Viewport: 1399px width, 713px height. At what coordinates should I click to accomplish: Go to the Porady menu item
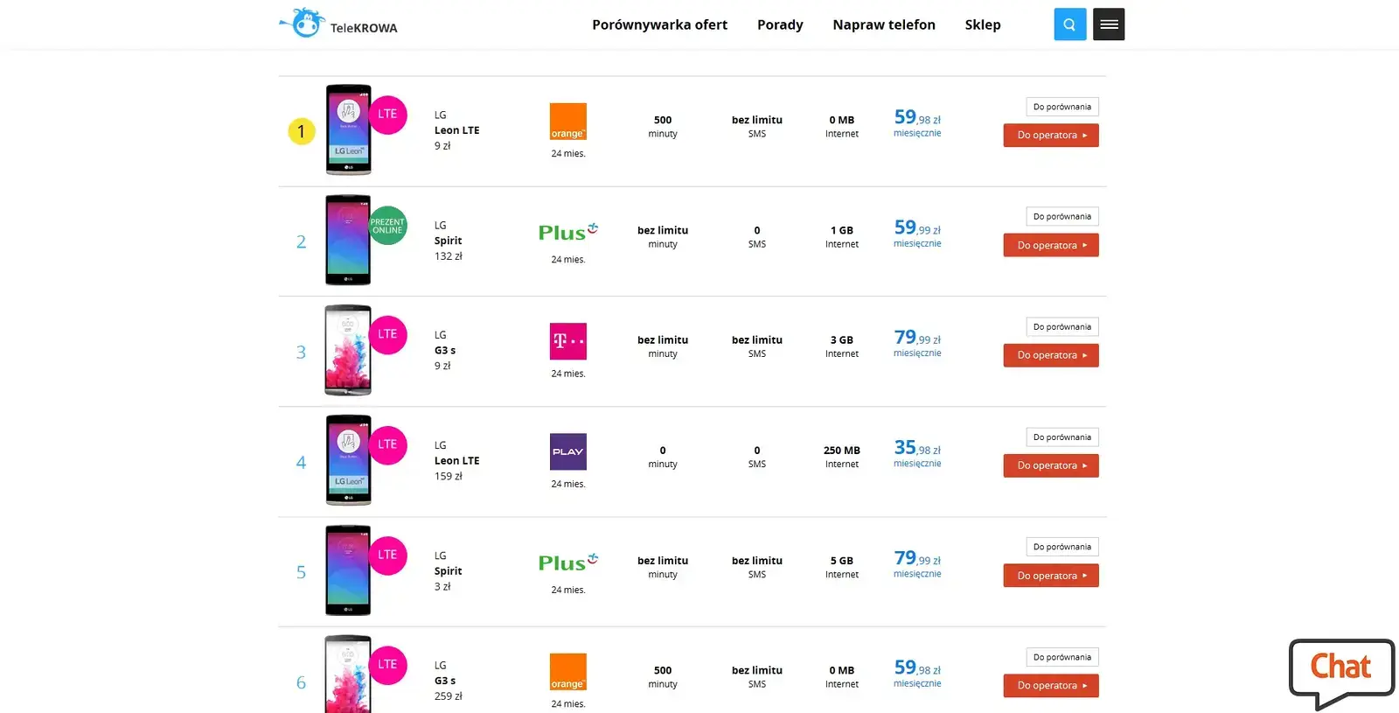[x=780, y=24]
